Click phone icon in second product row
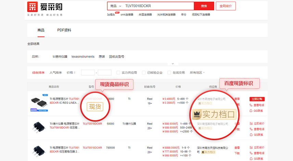293x161 pixels. (251, 129)
